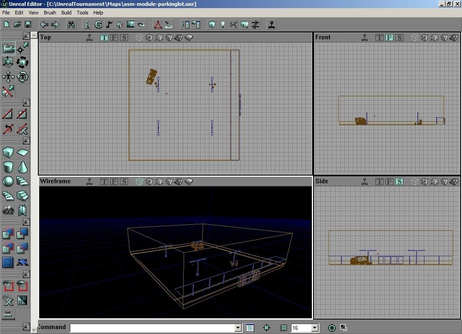Viewport: 462px width, 334px height.
Task: Collapse the top camera tools group
Action: pyautogui.click(x=26, y=36)
